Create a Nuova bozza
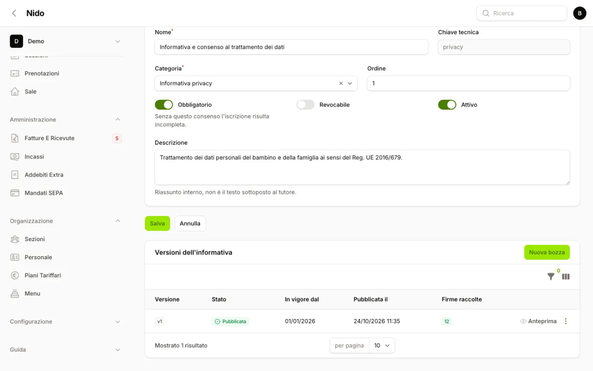 point(547,252)
